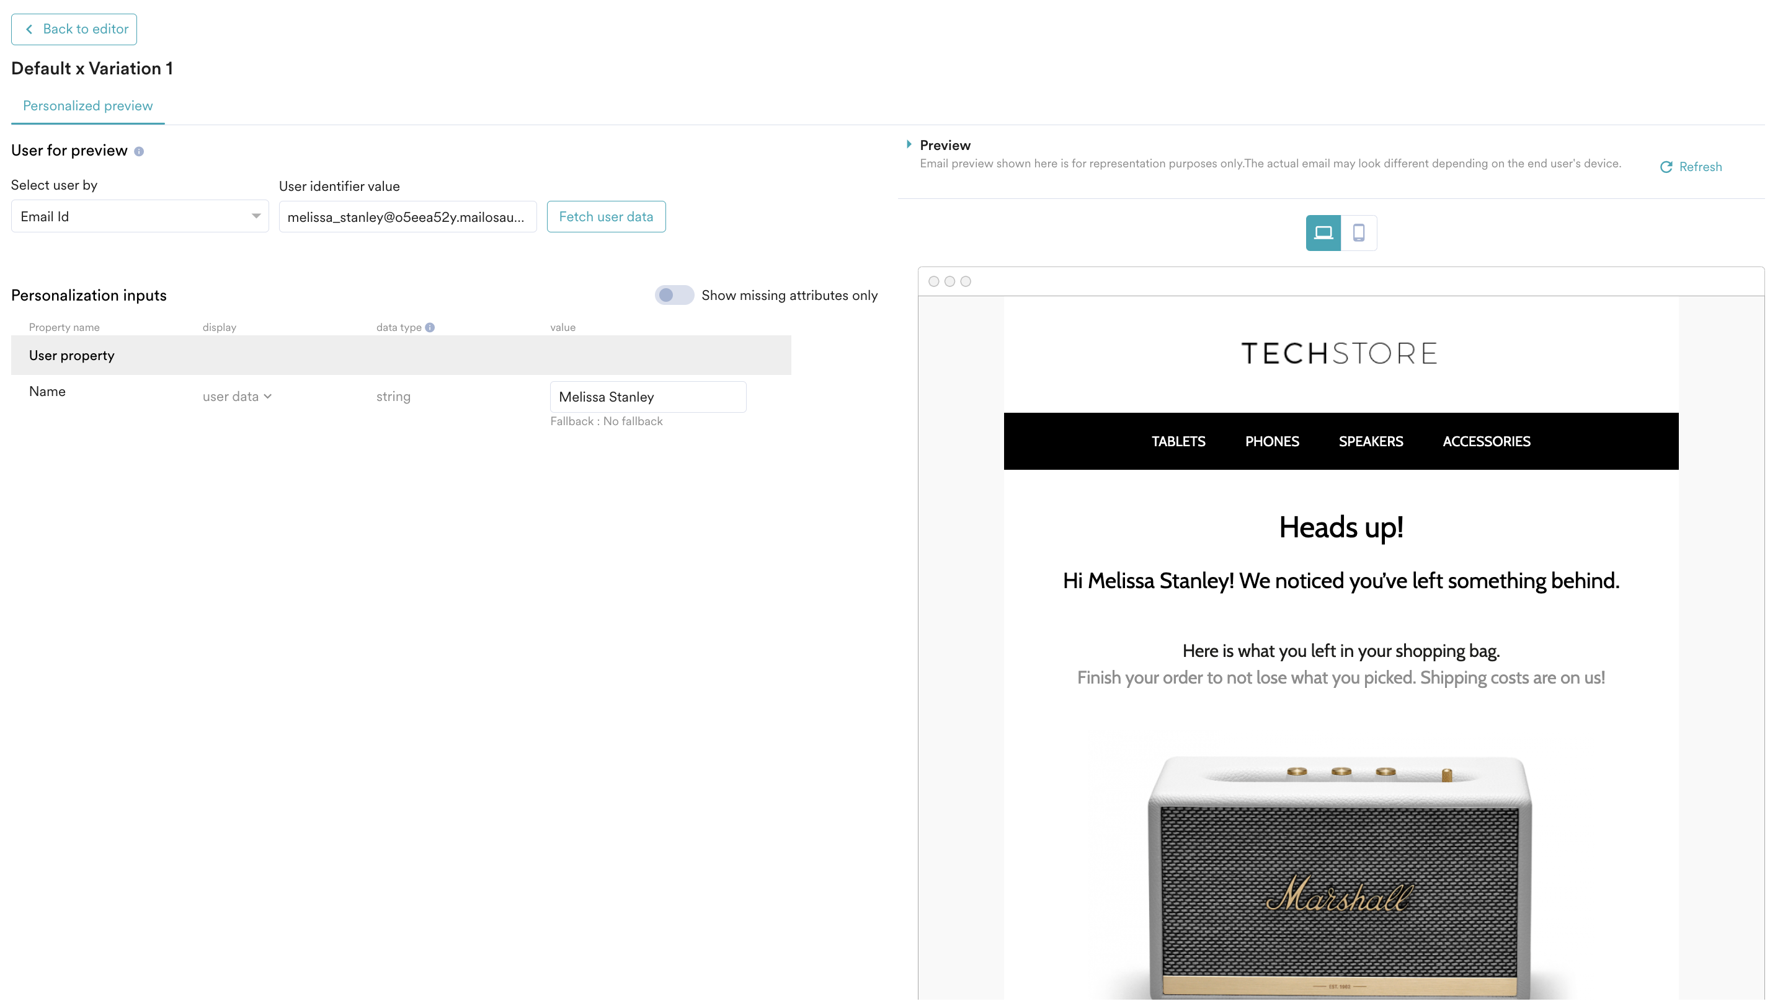1770x1004 pixels.
Task: Click the TECHSTORE logo in preview
Action: point(1340,354)
